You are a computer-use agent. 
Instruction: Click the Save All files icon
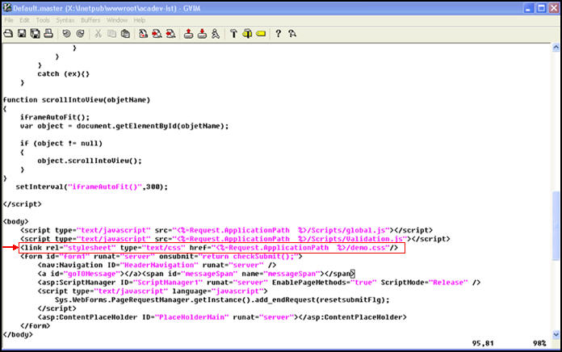35,34
